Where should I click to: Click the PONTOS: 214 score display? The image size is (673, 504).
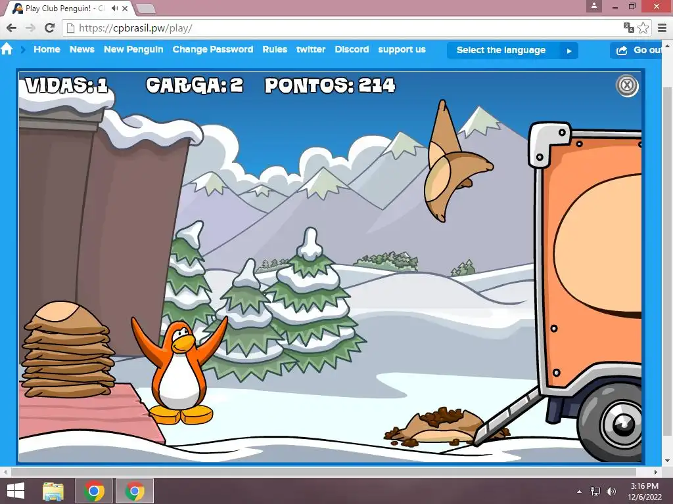click(x=330, y=85)
